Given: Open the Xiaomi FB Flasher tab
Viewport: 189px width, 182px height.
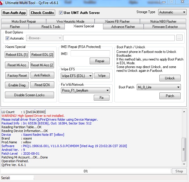Looking at the screenshot, I should tap(117, 21).
